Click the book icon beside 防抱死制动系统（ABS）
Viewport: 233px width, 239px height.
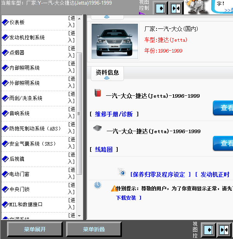5,128
